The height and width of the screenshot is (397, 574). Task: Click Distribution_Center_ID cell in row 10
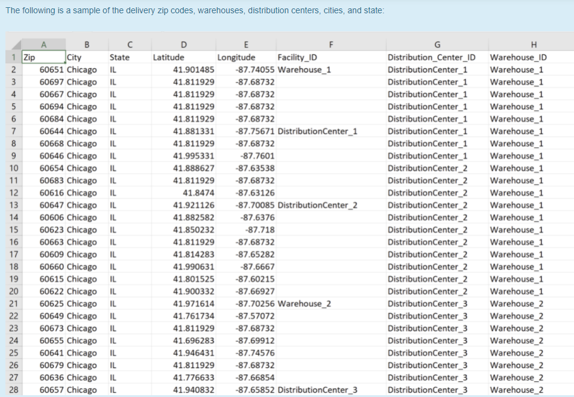437,168
